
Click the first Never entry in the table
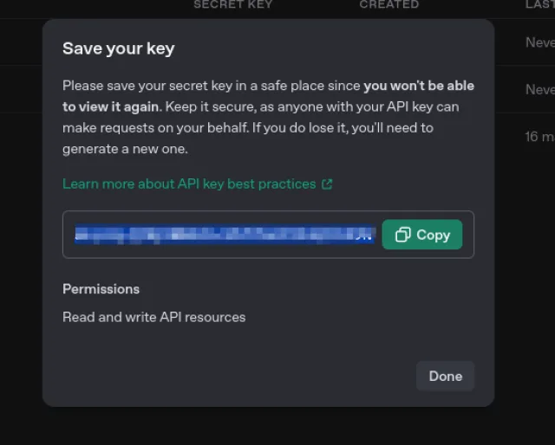click(539, 42)
